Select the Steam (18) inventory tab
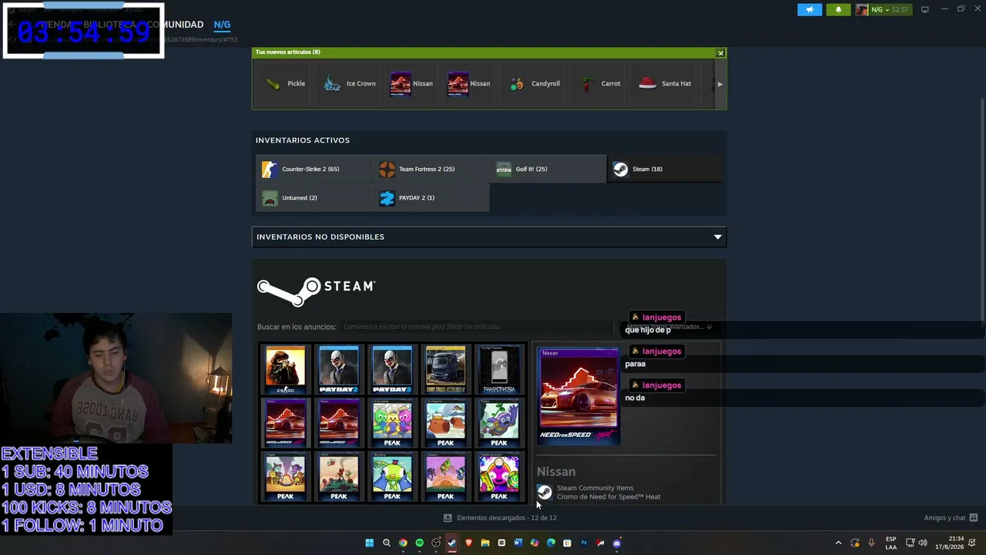 click(665, 169)
